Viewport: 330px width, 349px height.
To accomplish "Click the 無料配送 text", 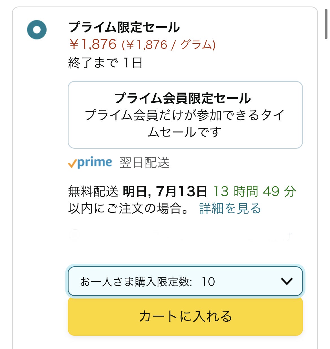I will [x=93, y=192].
